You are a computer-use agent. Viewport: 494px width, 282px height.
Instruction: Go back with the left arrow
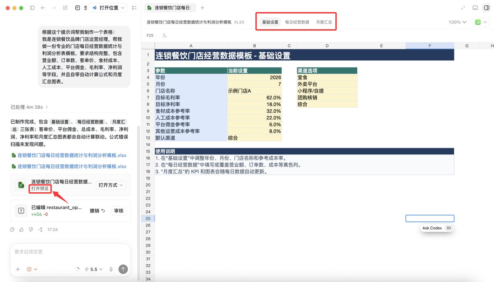click(x=43, y=8)
